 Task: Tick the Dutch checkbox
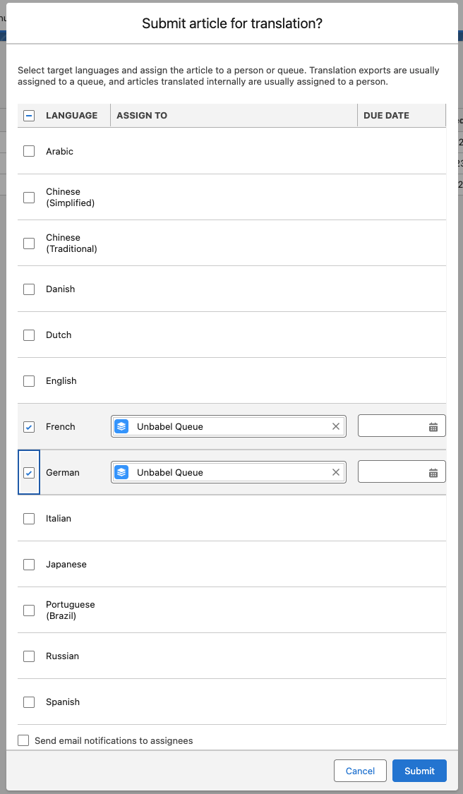29,335
